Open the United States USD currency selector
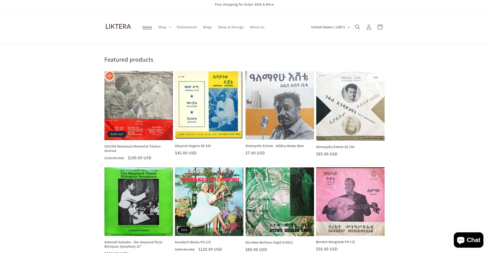This screenshot has width=489, height=253. tap(330, 27)
